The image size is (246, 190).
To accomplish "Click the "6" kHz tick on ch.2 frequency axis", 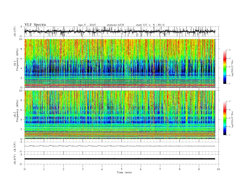I will coord(22,110).
